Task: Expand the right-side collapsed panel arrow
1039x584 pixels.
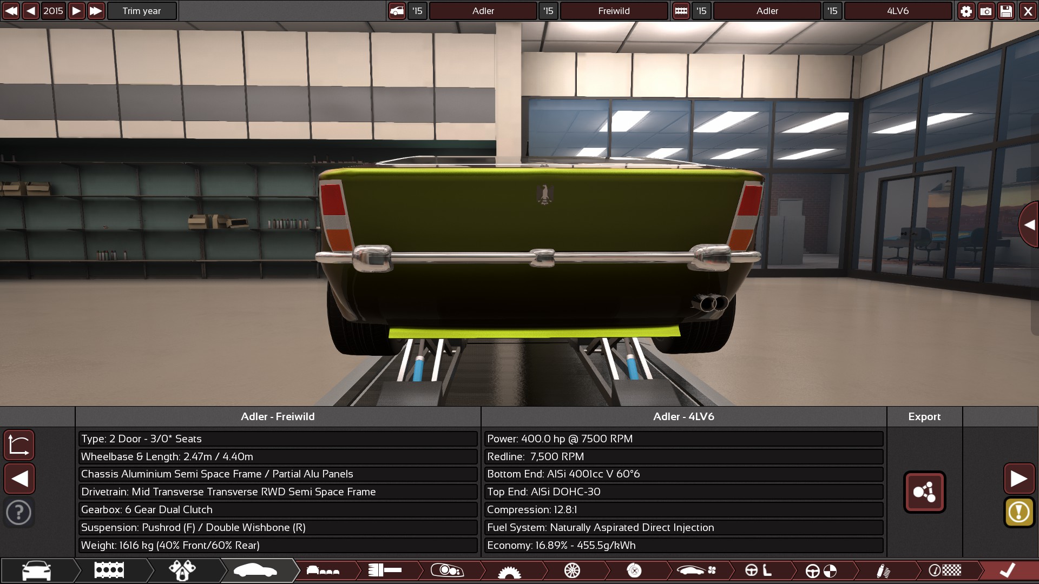Action: tap(1029, 224)
